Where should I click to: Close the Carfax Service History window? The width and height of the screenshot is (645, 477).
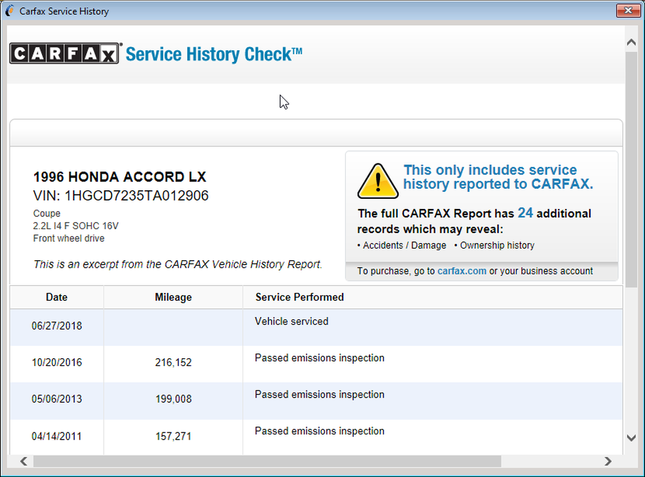[628, 11]
